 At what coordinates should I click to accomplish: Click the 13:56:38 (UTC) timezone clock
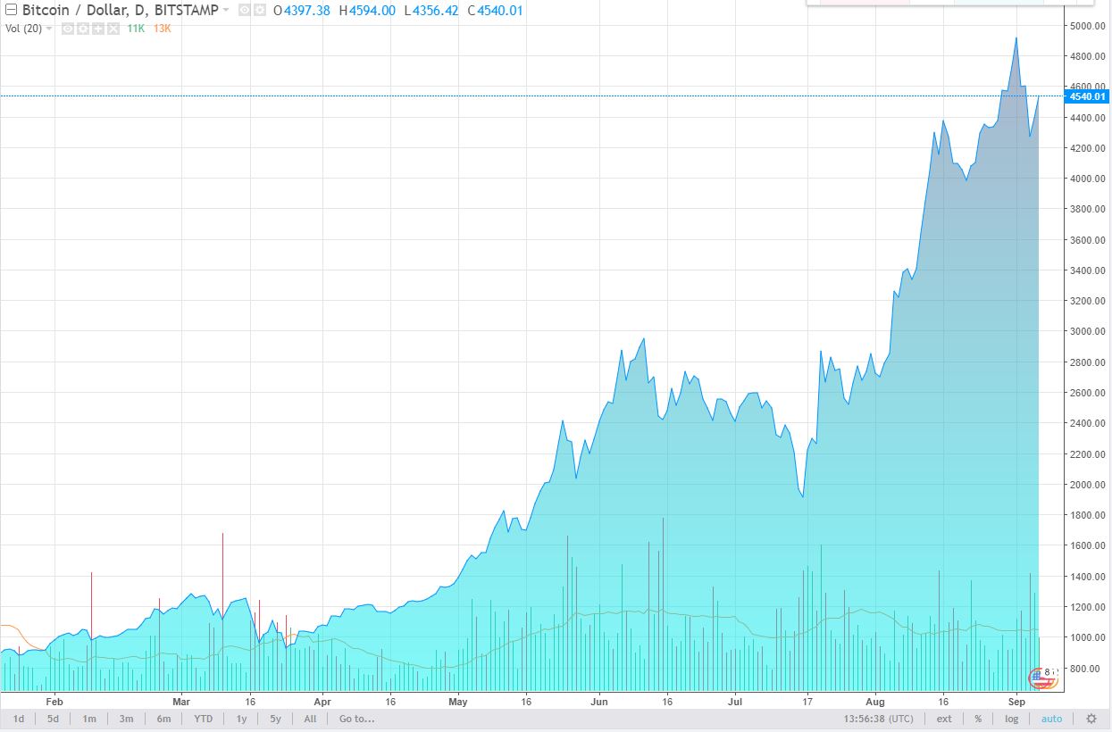tap(879, 719)
